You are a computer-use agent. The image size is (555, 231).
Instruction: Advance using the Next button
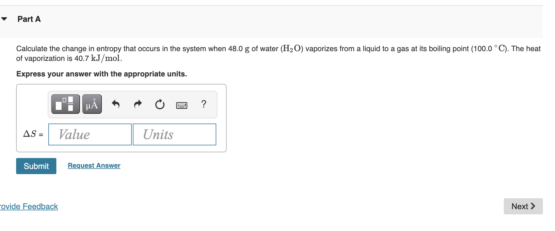[523, 206]
